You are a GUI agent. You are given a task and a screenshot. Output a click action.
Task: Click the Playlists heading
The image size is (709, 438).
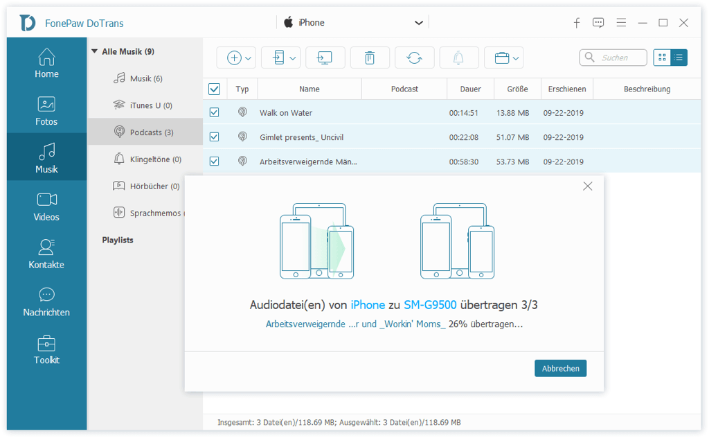pos(118,240)
